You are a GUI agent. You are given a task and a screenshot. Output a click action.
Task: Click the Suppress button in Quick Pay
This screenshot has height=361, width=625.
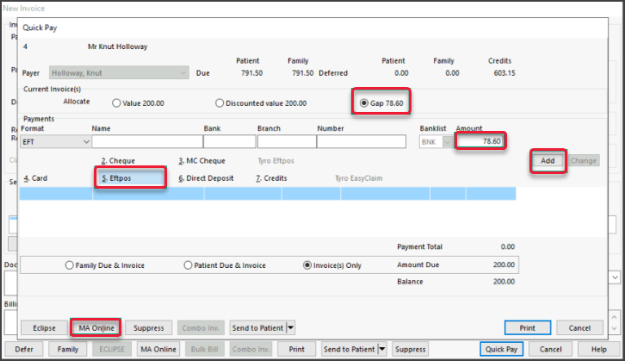[x=149, y=328]
